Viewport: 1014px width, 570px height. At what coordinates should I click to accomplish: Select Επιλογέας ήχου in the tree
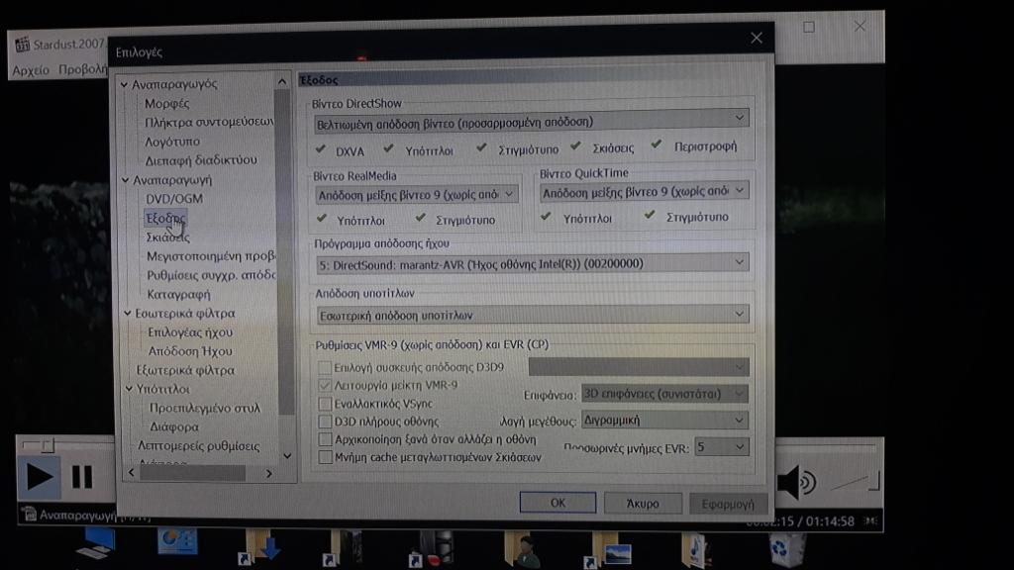[190, 332]
